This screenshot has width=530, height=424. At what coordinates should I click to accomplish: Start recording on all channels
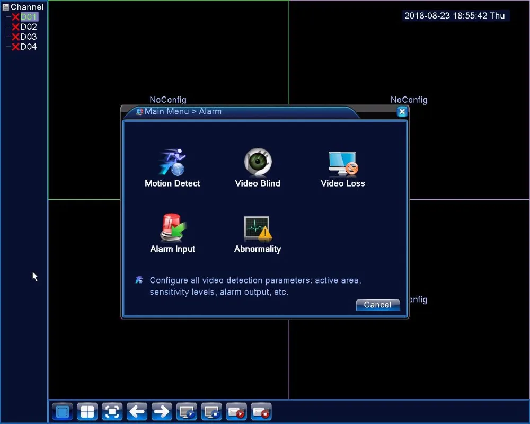click(236, 411)
